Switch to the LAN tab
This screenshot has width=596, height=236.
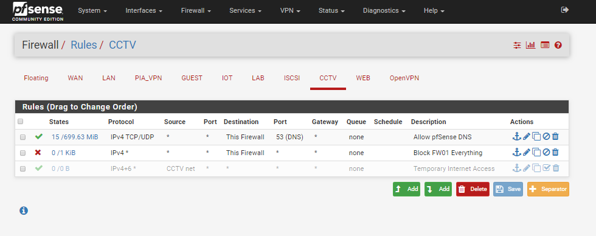[x=109, y=78]
